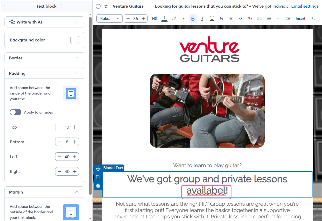The image size is (322, 221).
Task: Delete the text block with the trash icon
Action: tap(98, 186)
